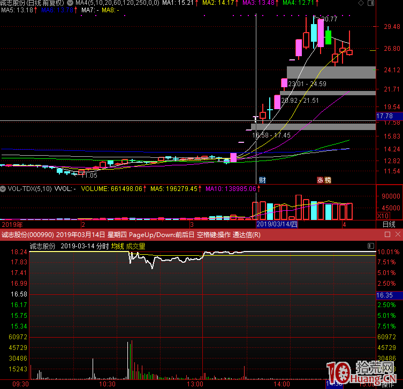Click the X10 volume scale box

click(x=383, y=216)
